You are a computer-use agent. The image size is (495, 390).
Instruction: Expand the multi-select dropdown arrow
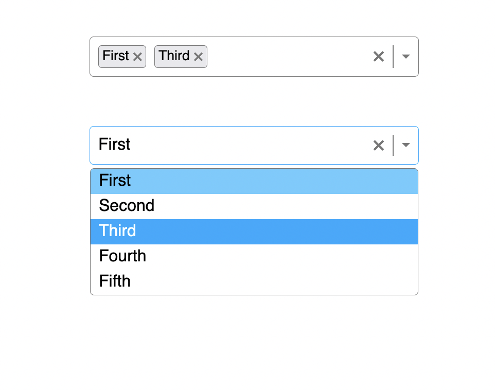pos(405,57)
